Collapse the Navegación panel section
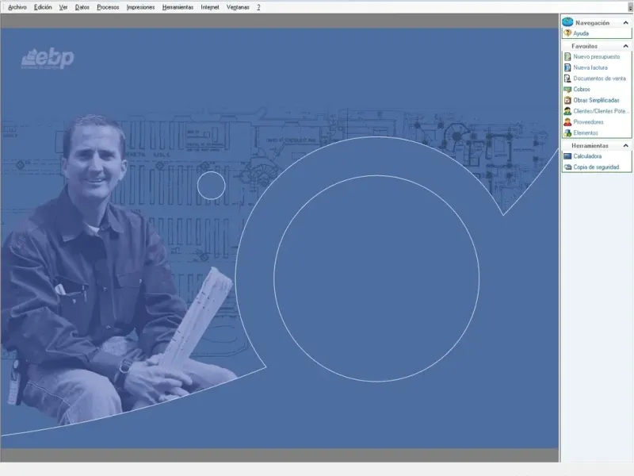This screenshot has width=634, height=476. [625, 23]
